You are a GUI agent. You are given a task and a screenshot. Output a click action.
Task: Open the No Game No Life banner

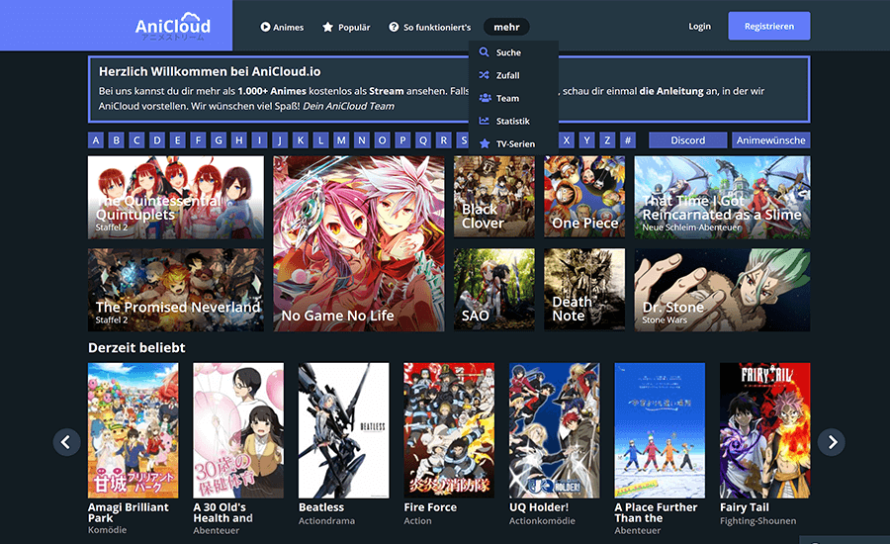click(359, 243)
